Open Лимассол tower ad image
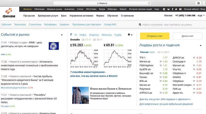The width and height of the screenshot is (206, 114). pyautogui.click(x=80, y=95)
